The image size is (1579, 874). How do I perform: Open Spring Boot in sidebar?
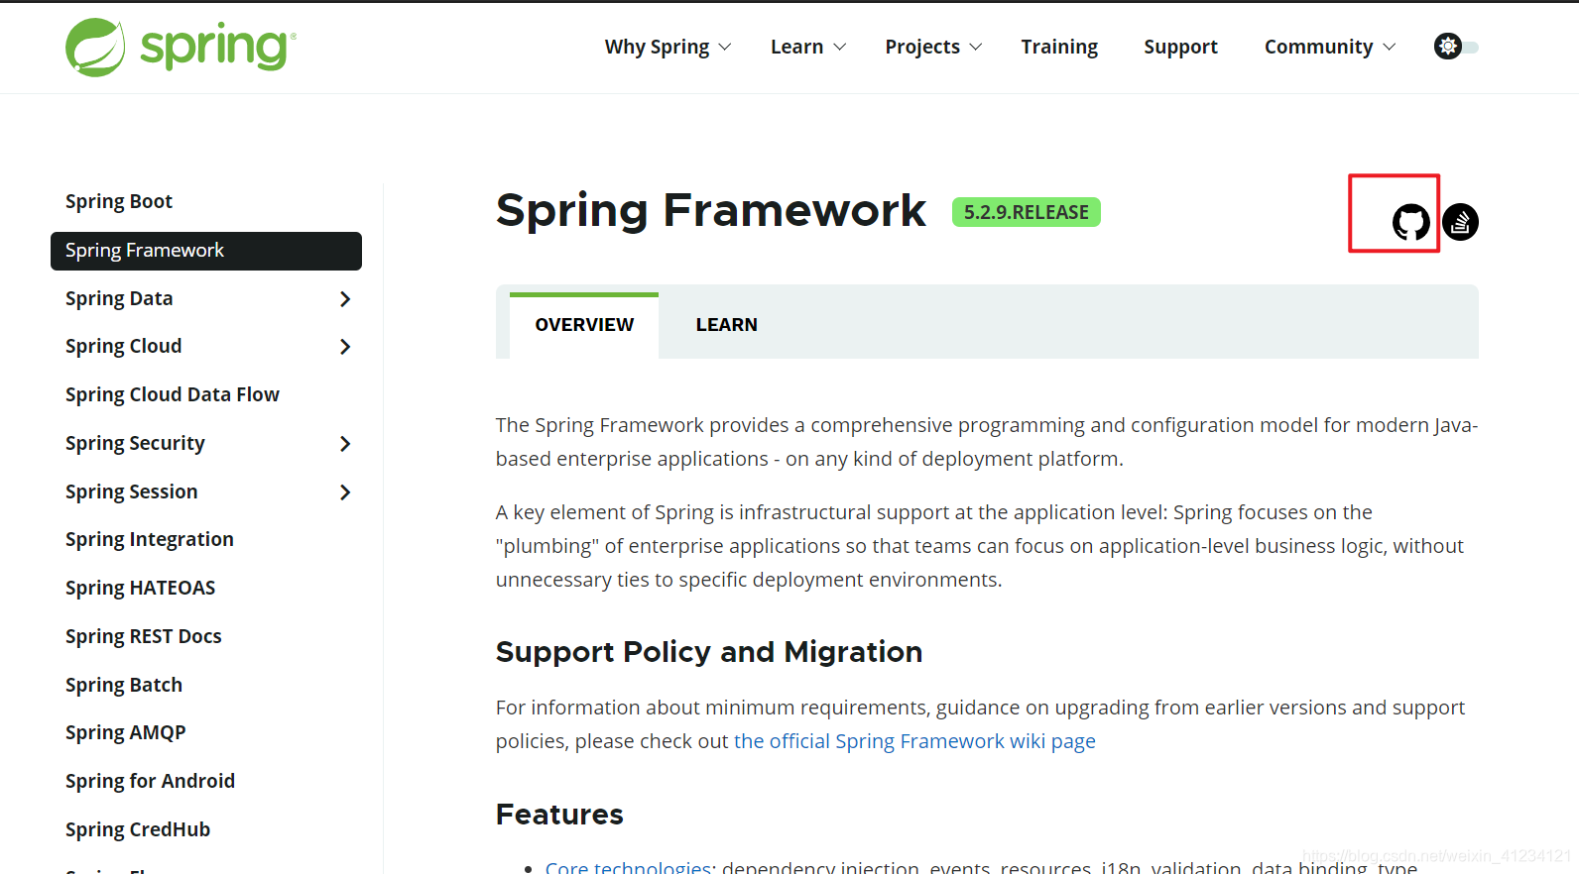(x=119, y=201)
